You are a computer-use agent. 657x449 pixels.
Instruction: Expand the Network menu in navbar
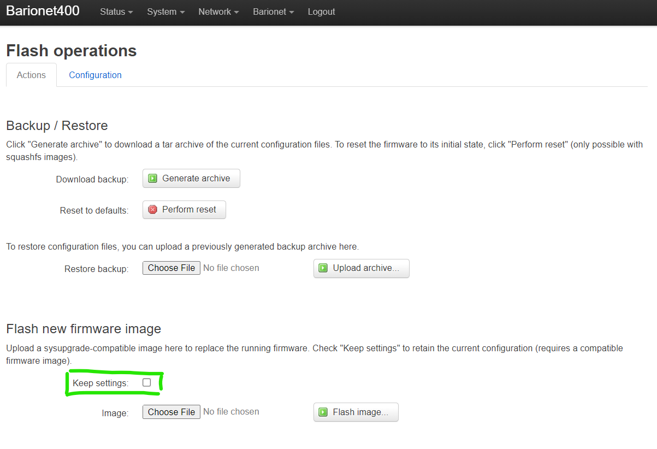pyautogui.click(x=218, y=12)
